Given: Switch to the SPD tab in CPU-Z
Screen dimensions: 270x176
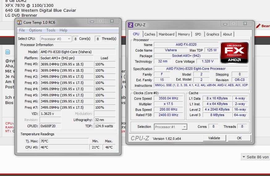Looking at the screenshot, I should [x=198, y=34].
